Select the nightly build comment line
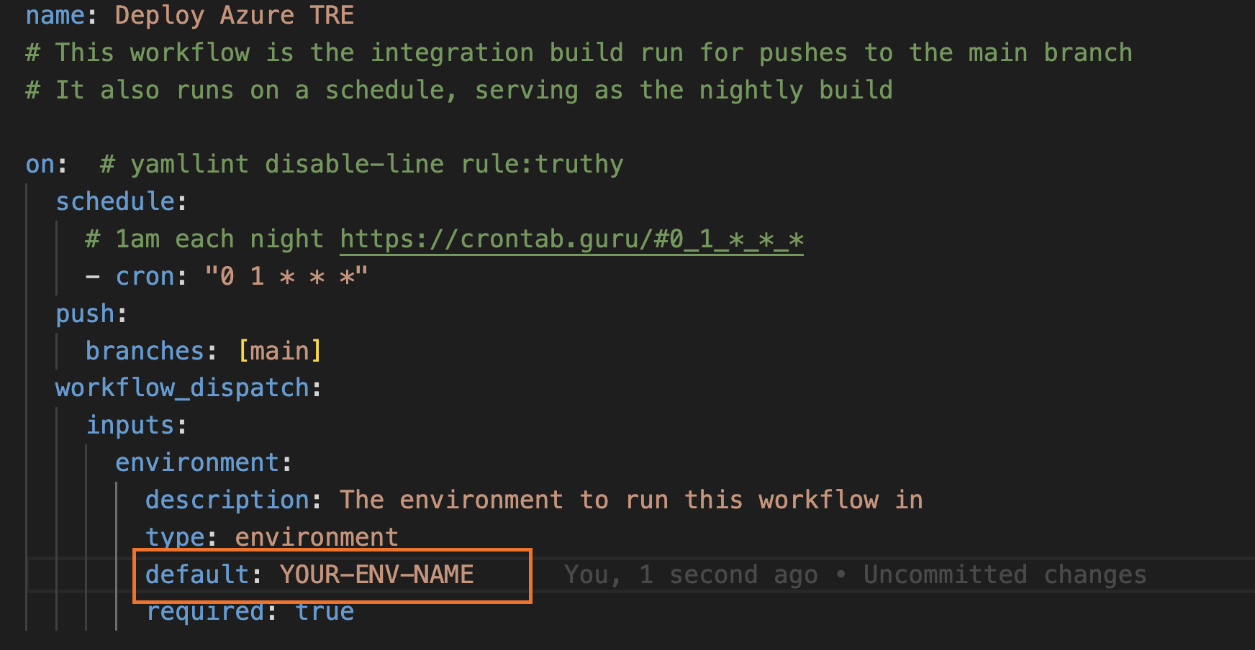The height and width of the screenshot is (650, 1255). 461,89
